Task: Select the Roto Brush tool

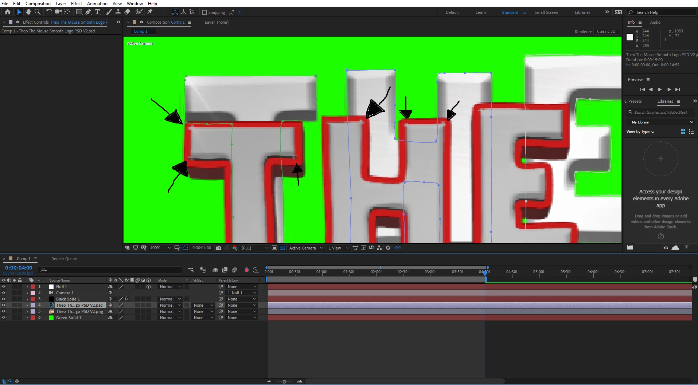Action: pos(139,12)
